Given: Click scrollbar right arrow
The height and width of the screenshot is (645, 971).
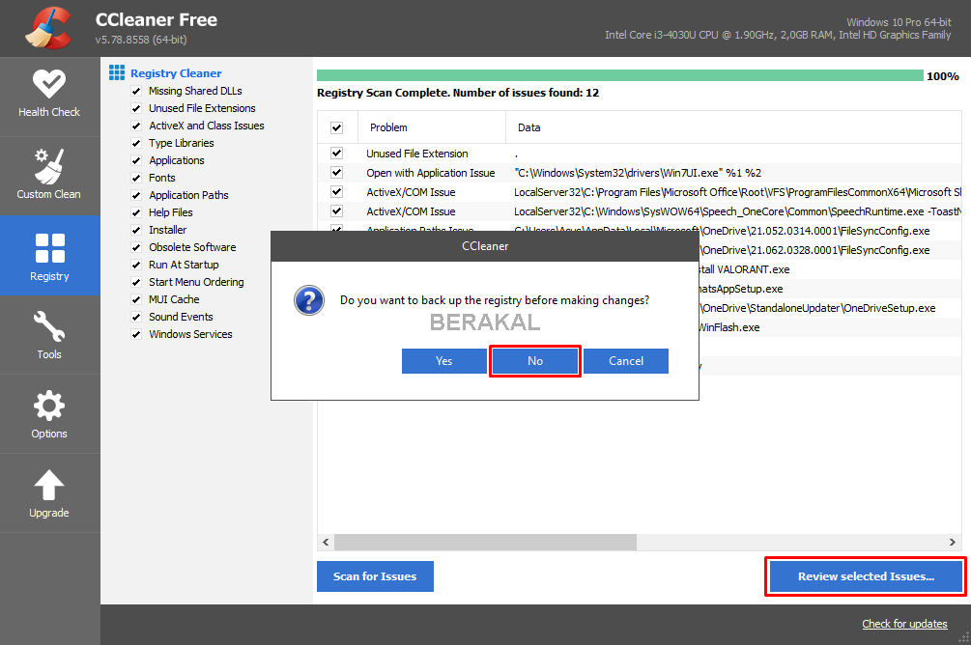Looking at the screenshot, I should pyautogui.click(x=953, y=543).
